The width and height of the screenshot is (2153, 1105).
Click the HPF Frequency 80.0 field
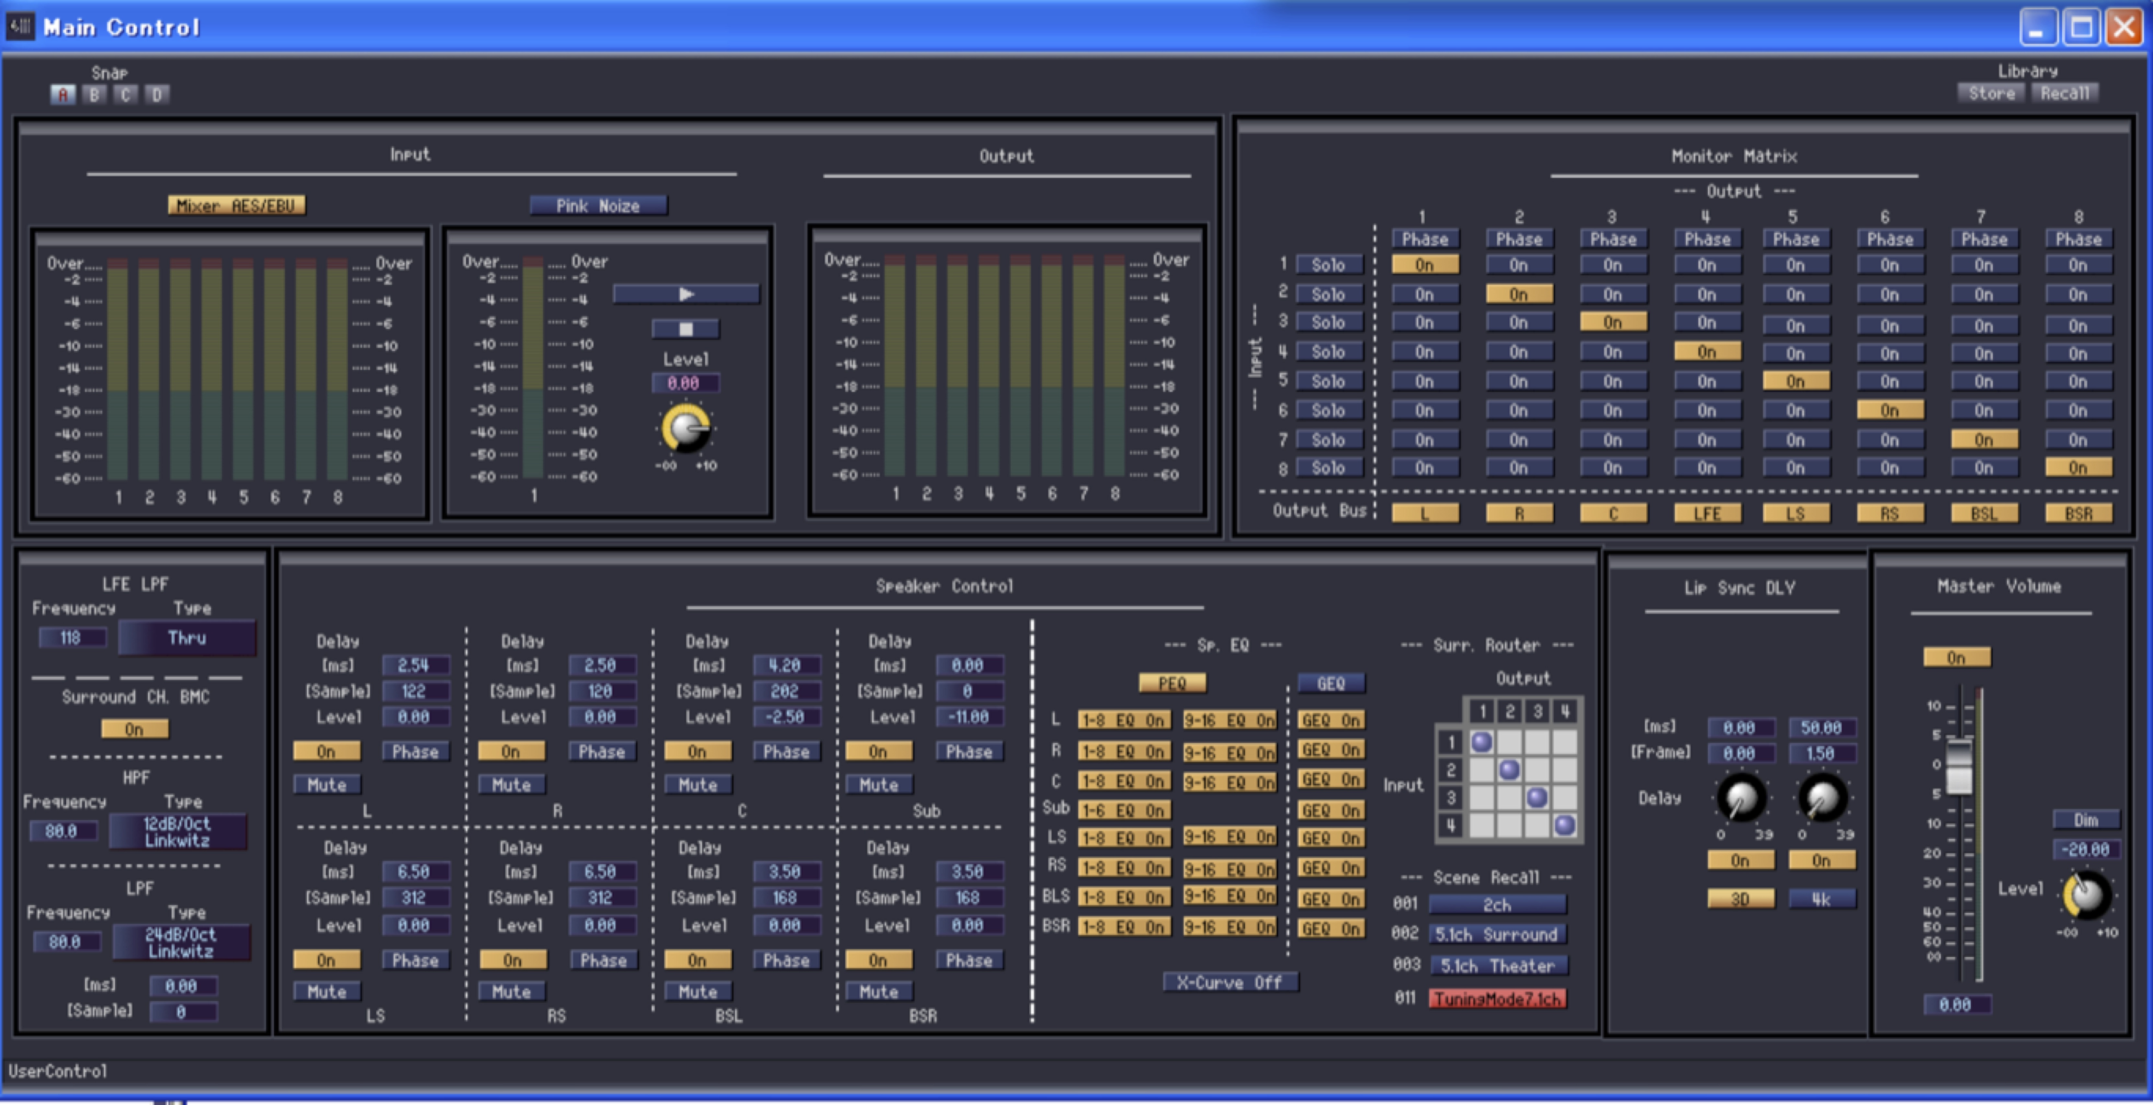pyautogui.click(x=63, y=832)
